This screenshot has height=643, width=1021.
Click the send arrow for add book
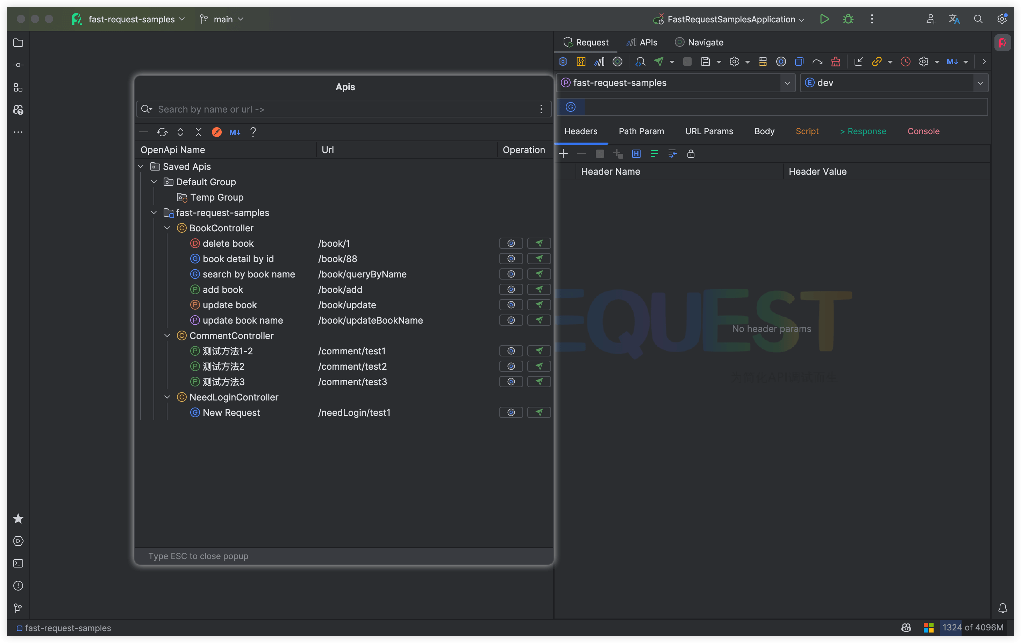[538, 289]
